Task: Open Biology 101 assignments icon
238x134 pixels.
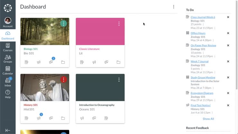Action: [26, 62]
